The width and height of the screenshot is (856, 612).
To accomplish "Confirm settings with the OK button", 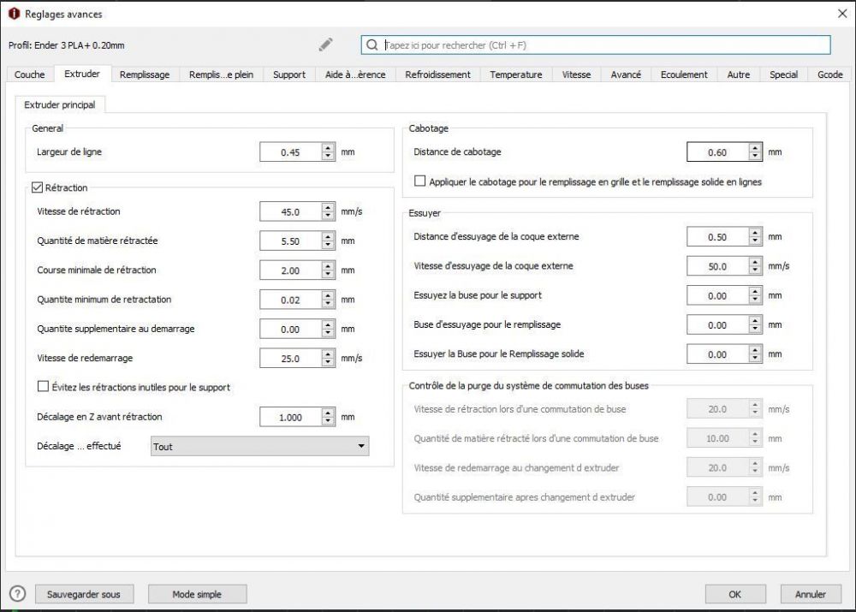I will click(x=734, y=594).
